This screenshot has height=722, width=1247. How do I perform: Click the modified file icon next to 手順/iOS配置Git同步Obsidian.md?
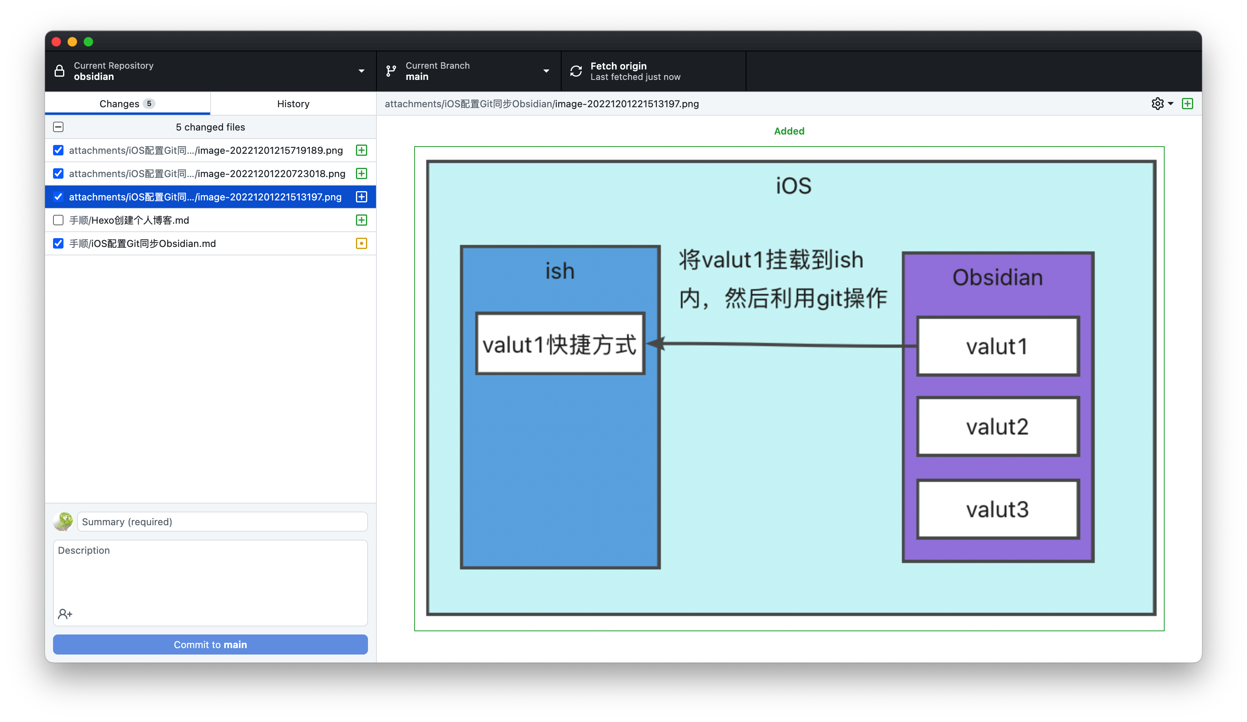362,243
